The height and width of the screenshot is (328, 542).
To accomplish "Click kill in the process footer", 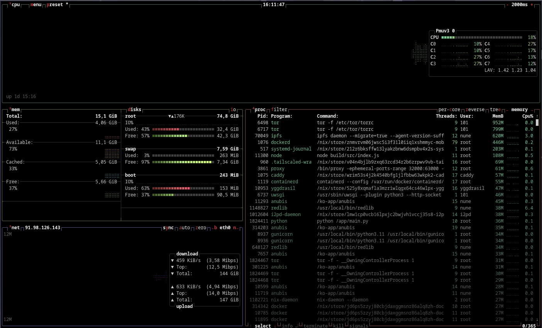I will [338, 326].
